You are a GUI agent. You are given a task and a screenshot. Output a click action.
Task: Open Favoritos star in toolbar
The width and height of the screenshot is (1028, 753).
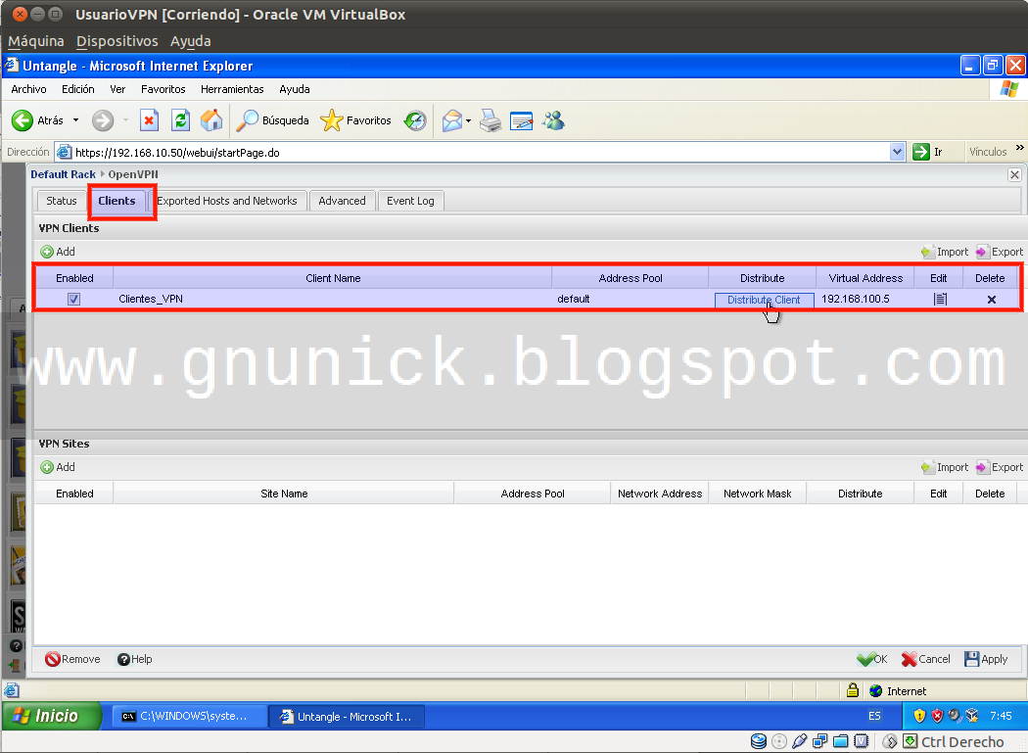[356, 120]
